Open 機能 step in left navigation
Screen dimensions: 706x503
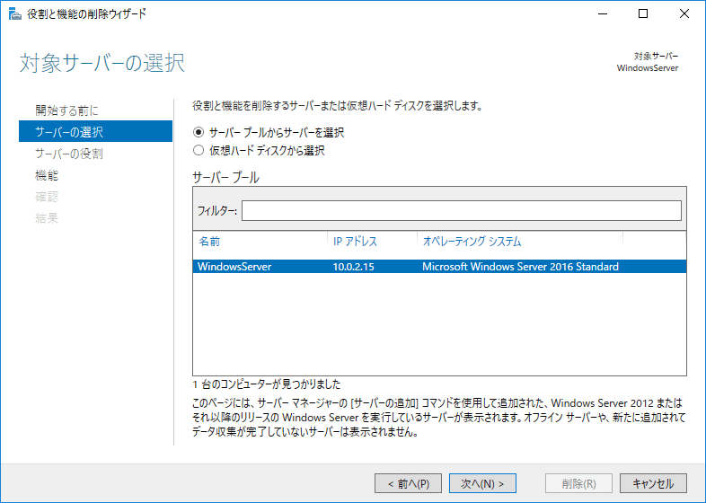(x=47, y=175)
